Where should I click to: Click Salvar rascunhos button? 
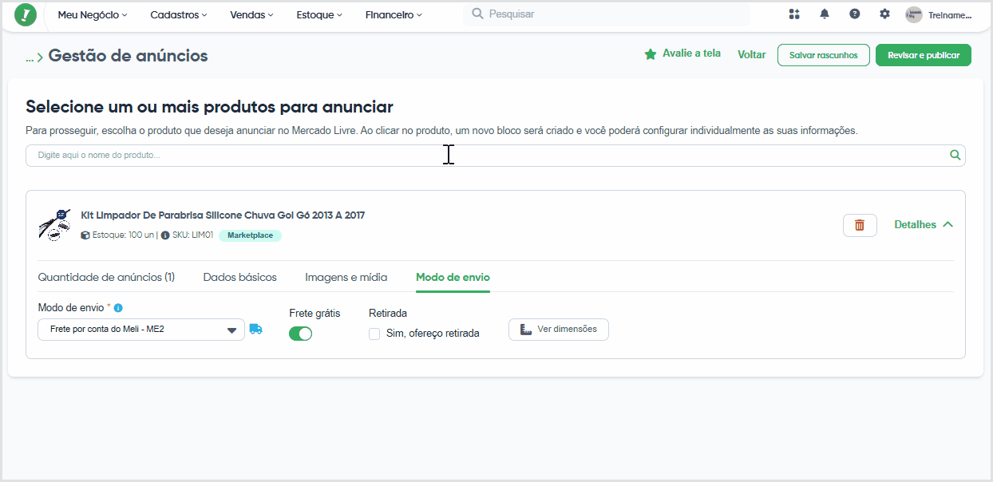tap(824, 55)
